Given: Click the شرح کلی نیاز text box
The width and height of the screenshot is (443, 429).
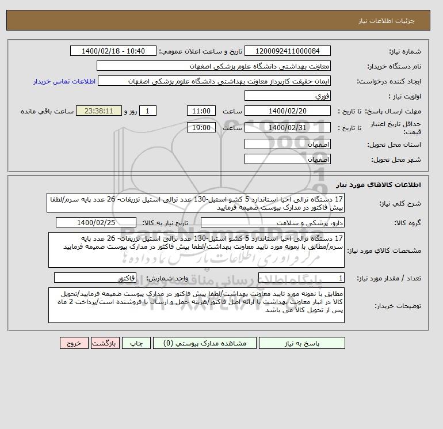Looking at the screenshot, I should 196,203.
